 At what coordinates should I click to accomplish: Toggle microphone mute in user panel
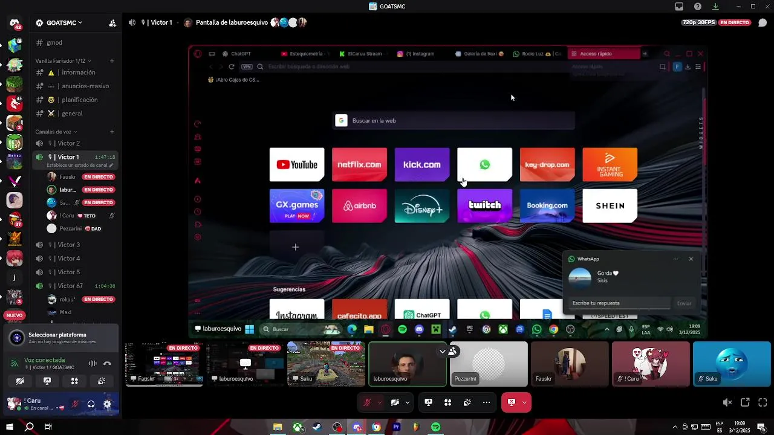pos(76,404)
